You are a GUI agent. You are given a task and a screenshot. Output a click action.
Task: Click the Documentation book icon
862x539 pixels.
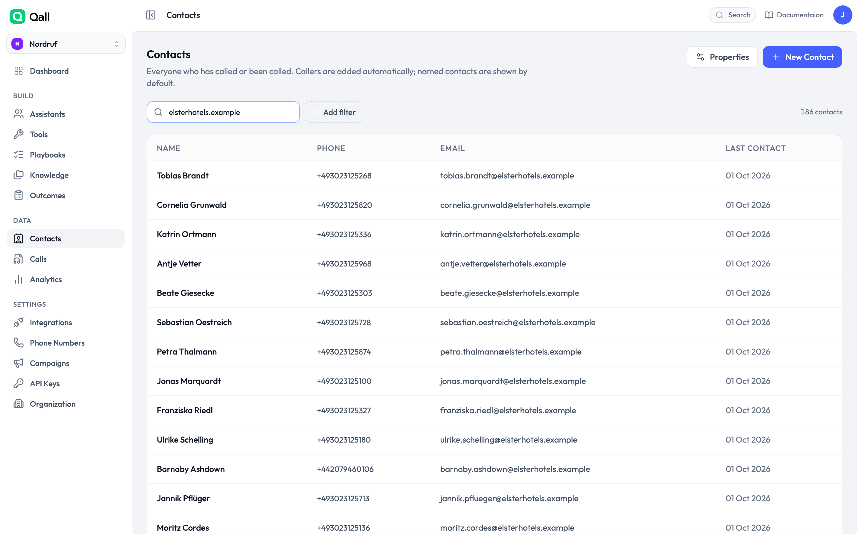pyautogui.click(x=769, y=15)
